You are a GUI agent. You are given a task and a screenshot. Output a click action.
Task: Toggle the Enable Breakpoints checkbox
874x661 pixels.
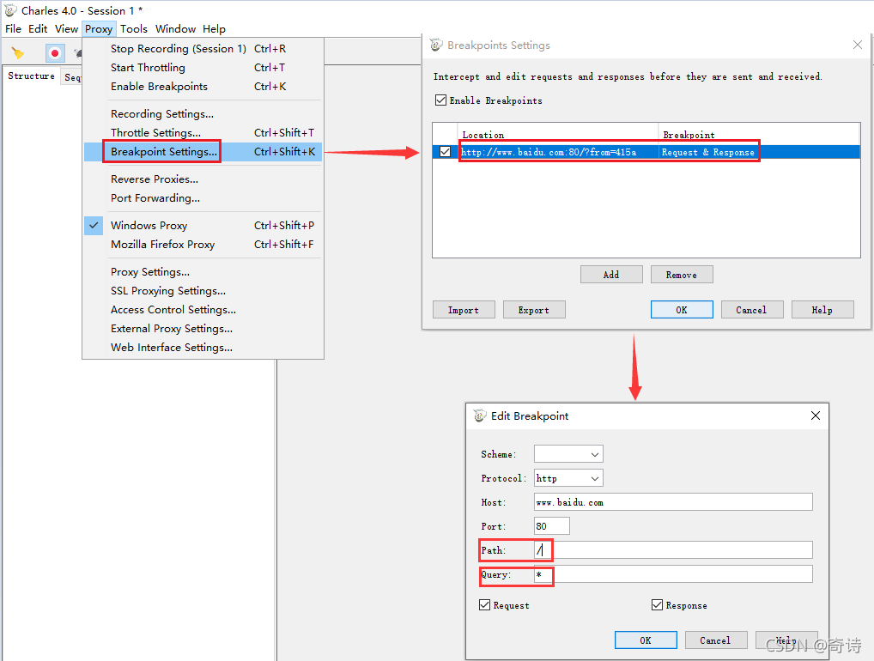[x=440, y=100]
